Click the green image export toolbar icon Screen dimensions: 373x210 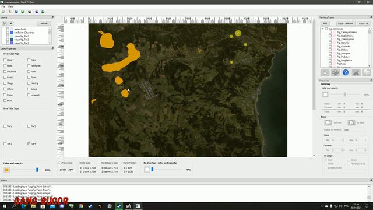point(43,12)
